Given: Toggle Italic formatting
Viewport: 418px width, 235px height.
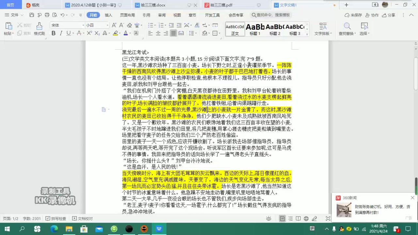Looking at the screenshot, I should coord(61,33).
